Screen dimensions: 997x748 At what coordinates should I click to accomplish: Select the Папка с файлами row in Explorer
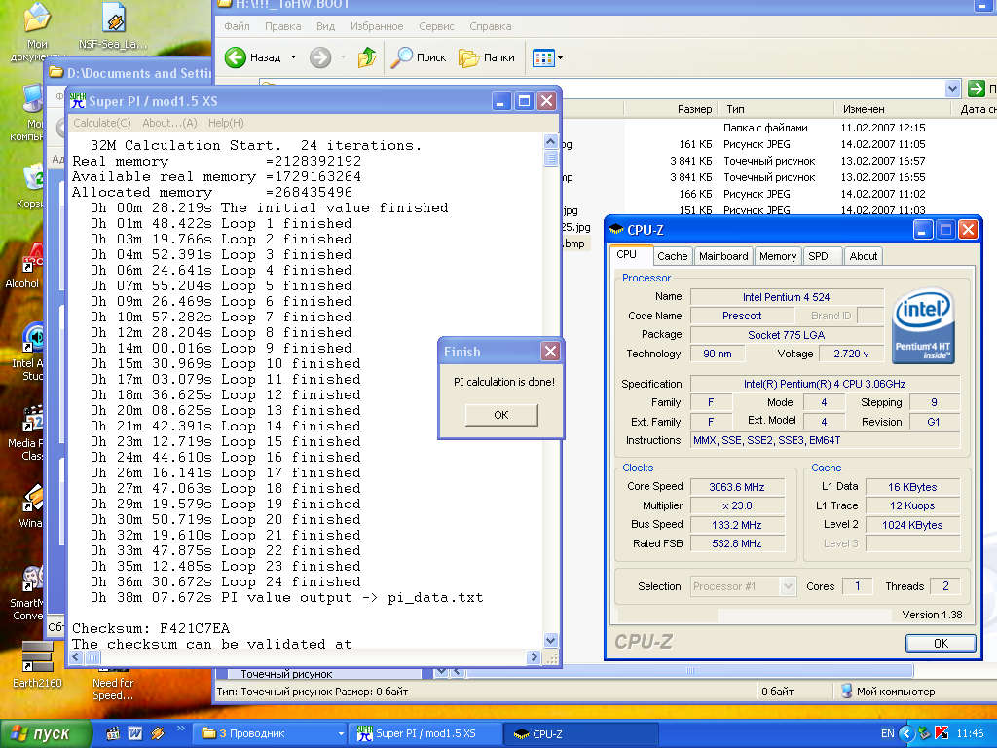pyautogui.click(x=766, y=128)
